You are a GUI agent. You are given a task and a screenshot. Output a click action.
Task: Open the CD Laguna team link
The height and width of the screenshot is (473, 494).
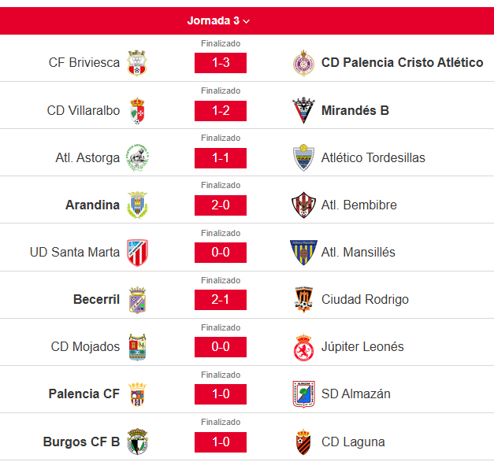[353, 442]
